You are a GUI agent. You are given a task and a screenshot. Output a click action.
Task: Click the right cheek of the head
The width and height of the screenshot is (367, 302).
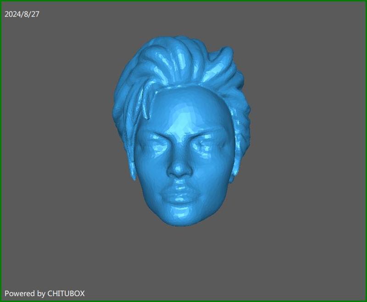209,175
